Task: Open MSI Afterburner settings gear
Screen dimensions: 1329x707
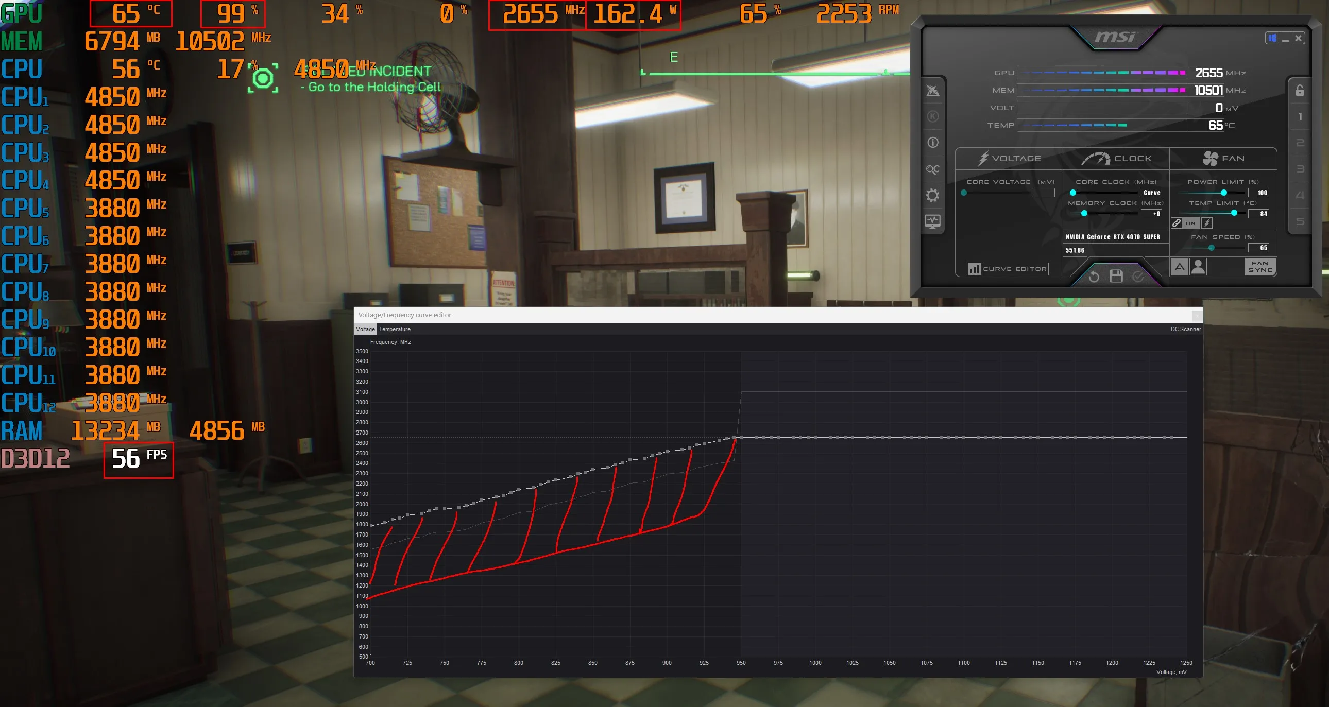Action: point(932,196)
